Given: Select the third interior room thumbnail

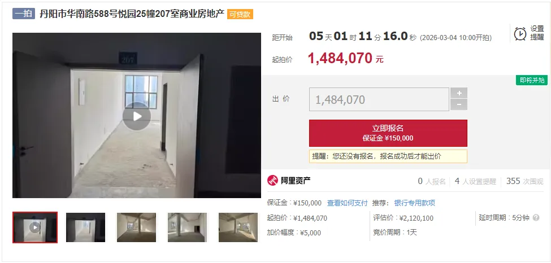Looking at the screenshot, I should point(136,227).
